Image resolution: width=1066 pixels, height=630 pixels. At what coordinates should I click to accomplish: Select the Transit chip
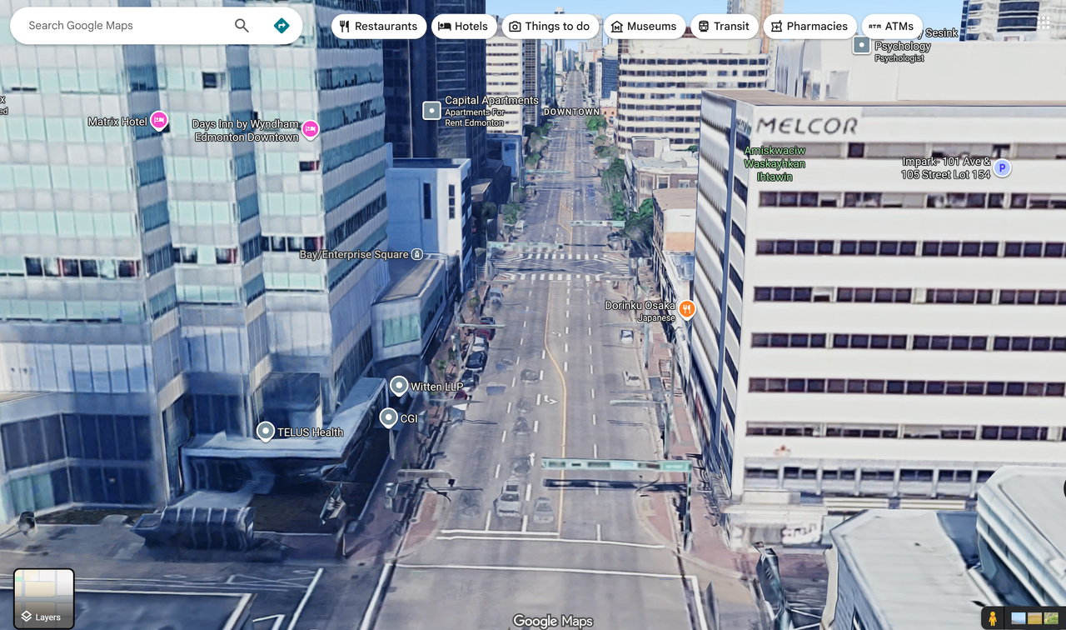click(724, 27)
